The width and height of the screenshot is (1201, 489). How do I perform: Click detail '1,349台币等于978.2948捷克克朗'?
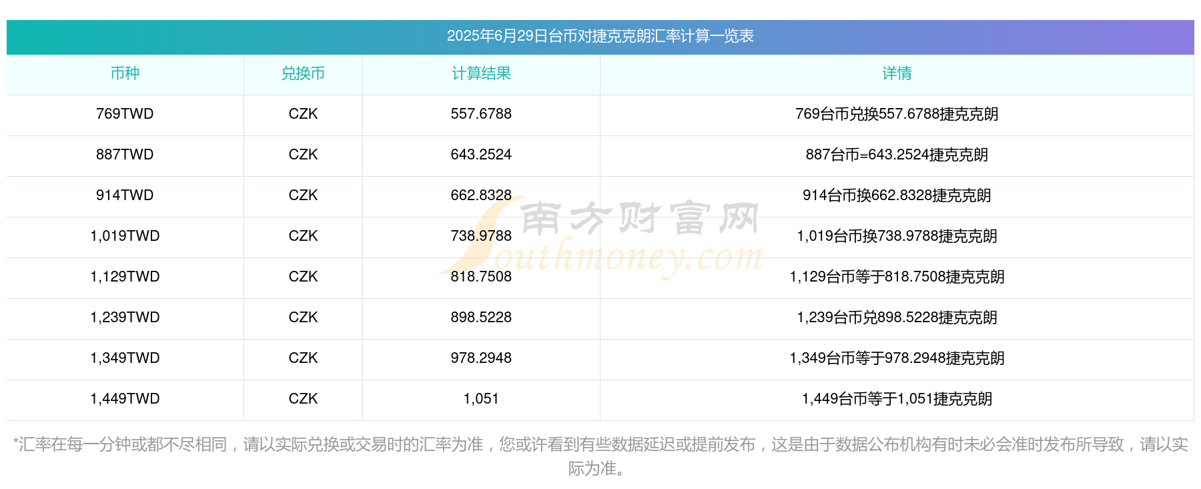[x=897, y=358]
